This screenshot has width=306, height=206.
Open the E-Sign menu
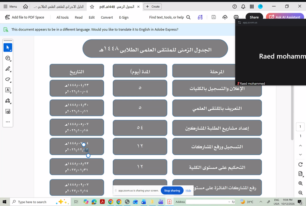124,17
